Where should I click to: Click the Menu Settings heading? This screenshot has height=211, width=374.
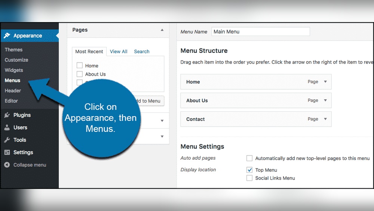tap(202, 147)
